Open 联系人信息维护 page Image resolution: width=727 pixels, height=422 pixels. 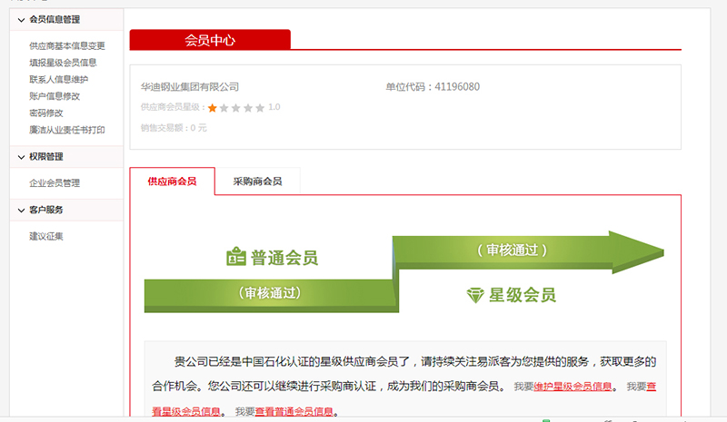click(x=58, y=80)
